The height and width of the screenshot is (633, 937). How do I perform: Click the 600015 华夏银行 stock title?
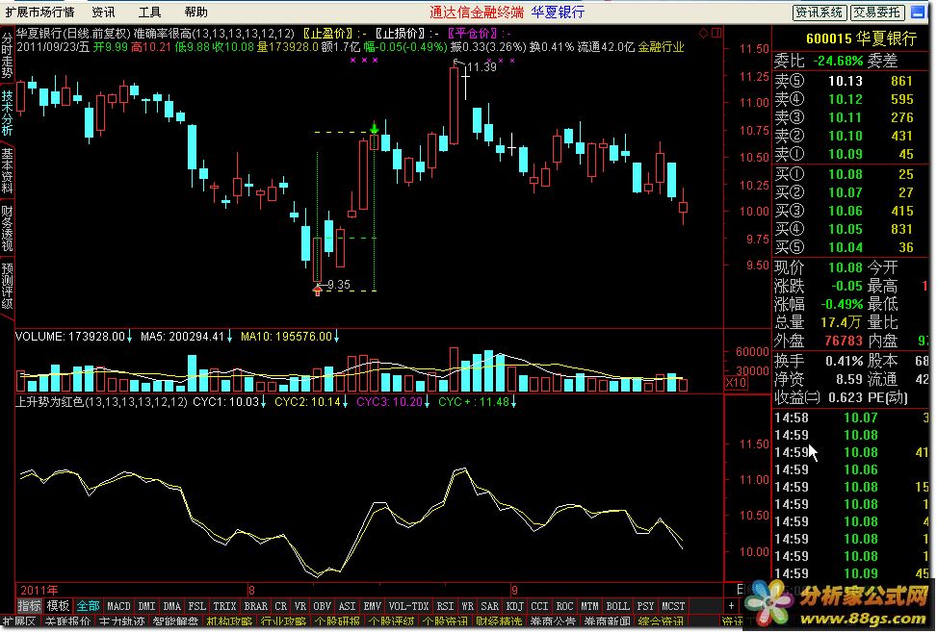(861, 38)
